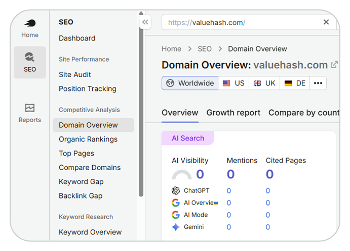Select Domain Overview in the sidebar
This screenshot has height=251, width=350.
coord(93,125)
